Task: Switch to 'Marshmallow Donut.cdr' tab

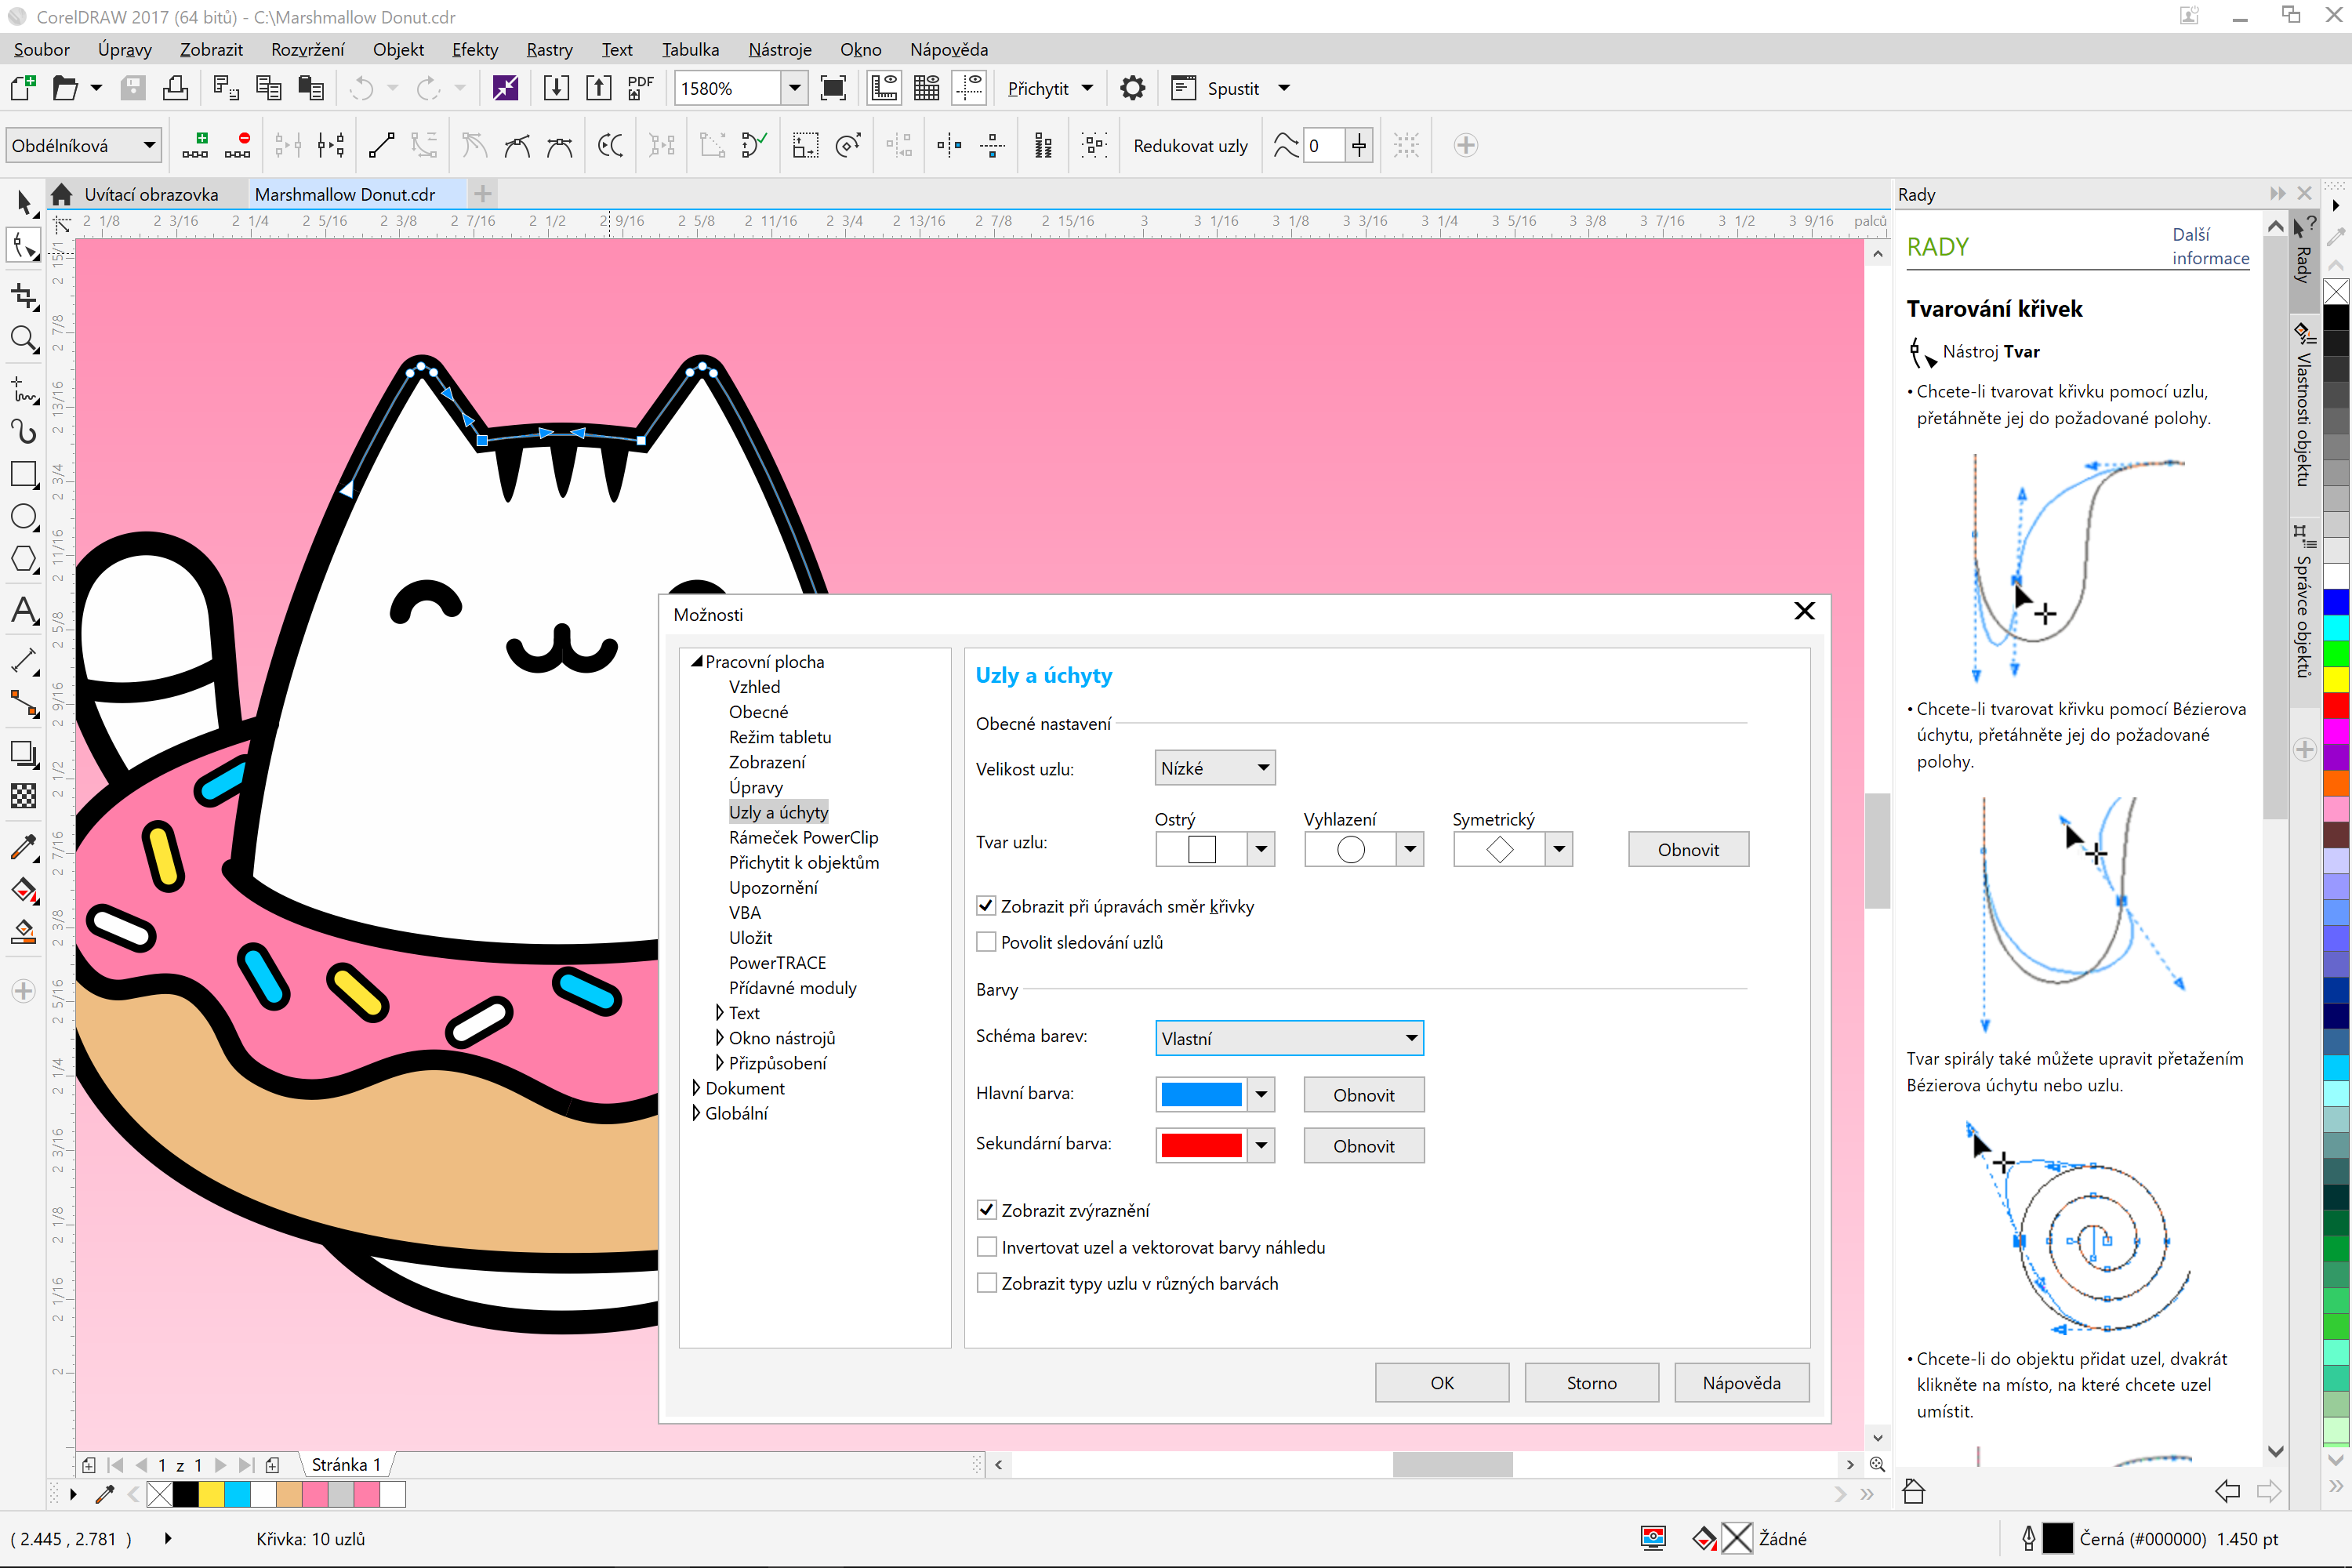Action: coord(345,194)
